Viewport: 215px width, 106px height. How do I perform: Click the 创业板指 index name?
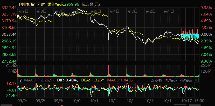[27, 4]
